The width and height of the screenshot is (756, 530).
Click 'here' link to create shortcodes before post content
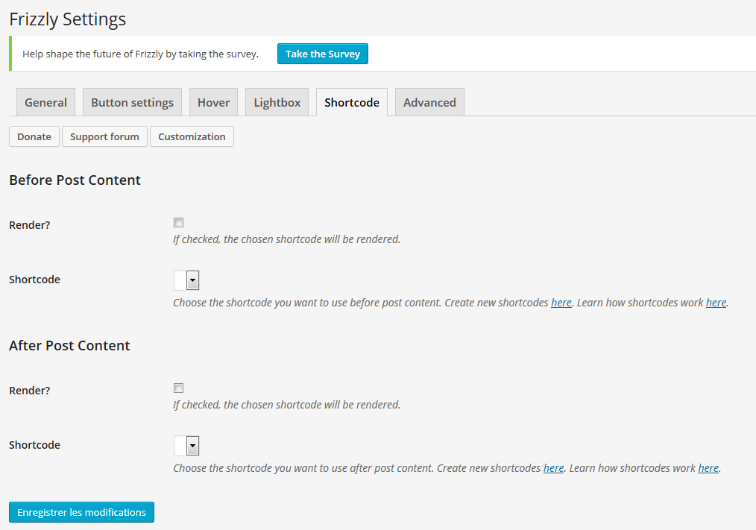(x=561, y=303)
